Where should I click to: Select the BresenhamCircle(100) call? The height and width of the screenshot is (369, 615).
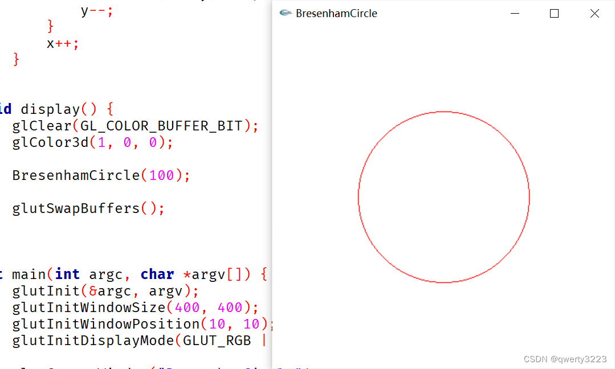point(100,175)
